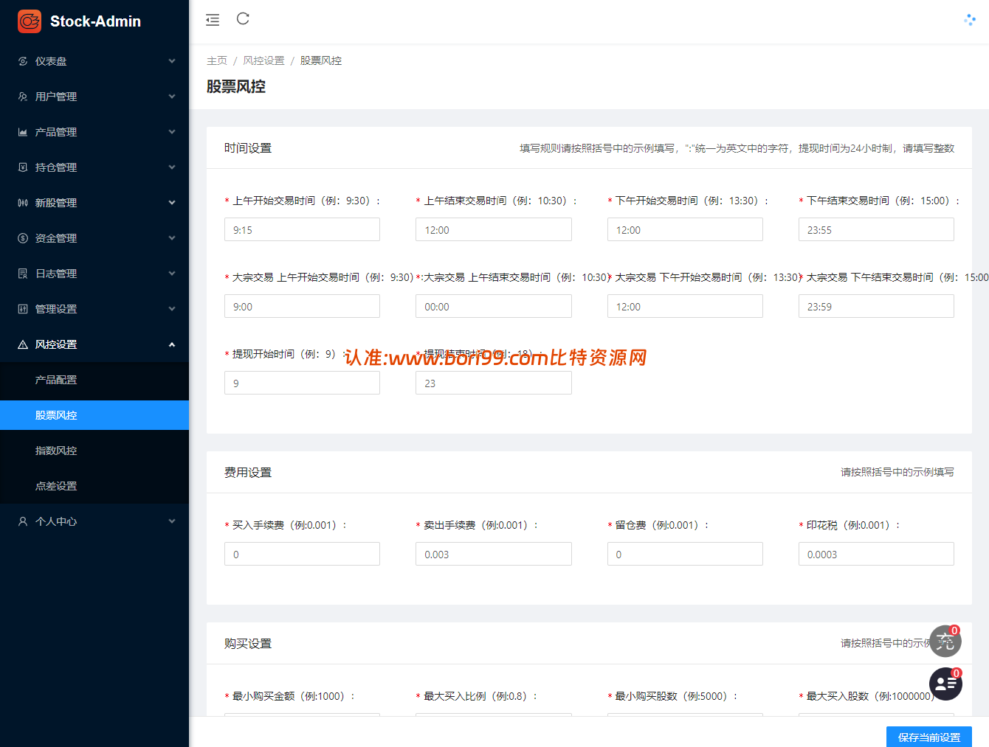
Task: Expand the 产品管理 menu chevron
Action: (172, 132)
